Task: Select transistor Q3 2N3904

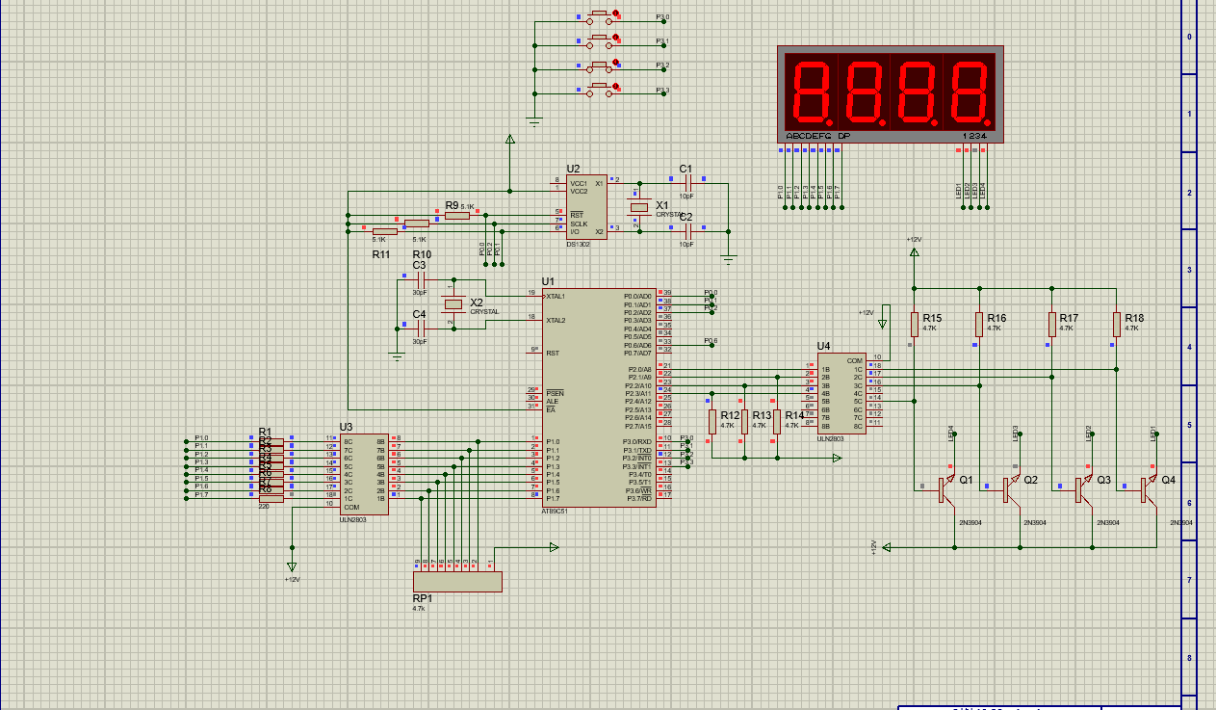Action: [x=1084, y=489]
